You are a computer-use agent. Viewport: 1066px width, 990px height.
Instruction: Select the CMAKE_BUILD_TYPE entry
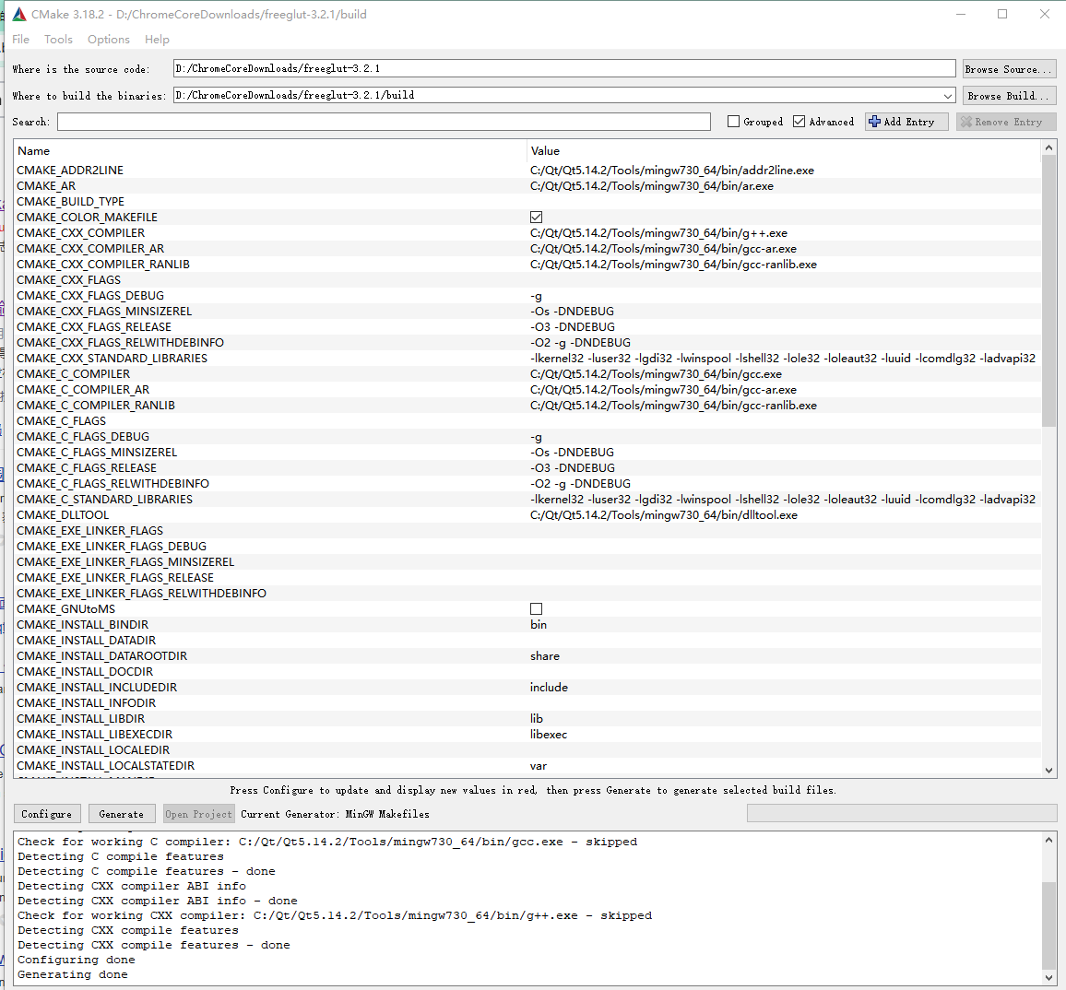(71, 202)
